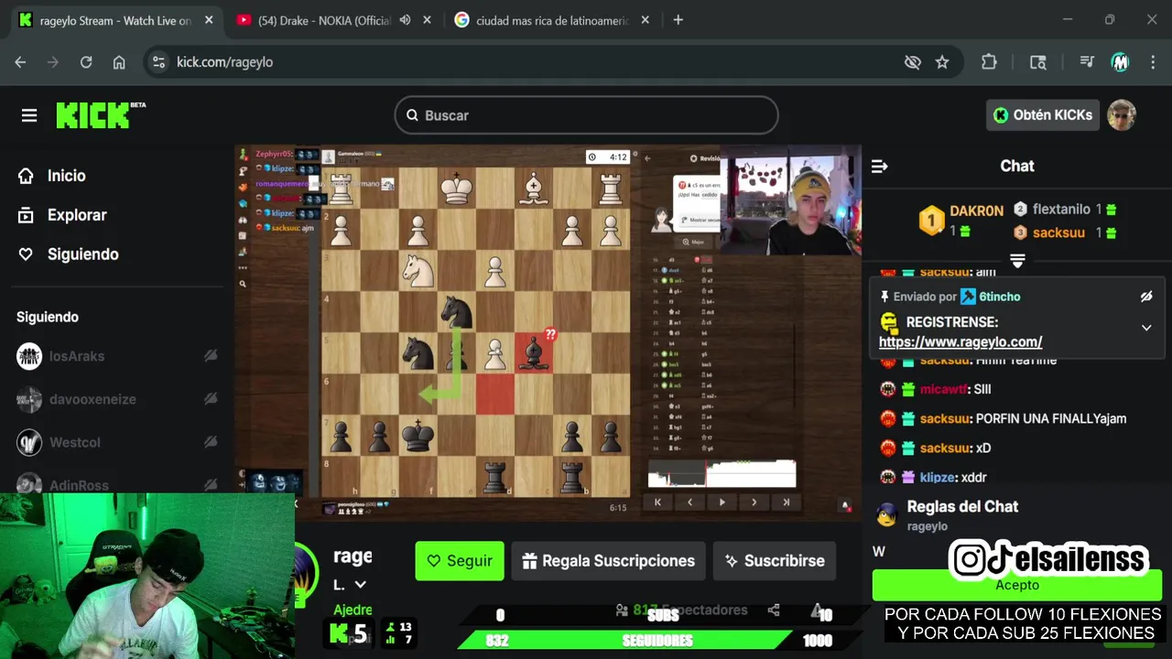
Task: Open user profile avatar menu
Action: pos(1122,115)
